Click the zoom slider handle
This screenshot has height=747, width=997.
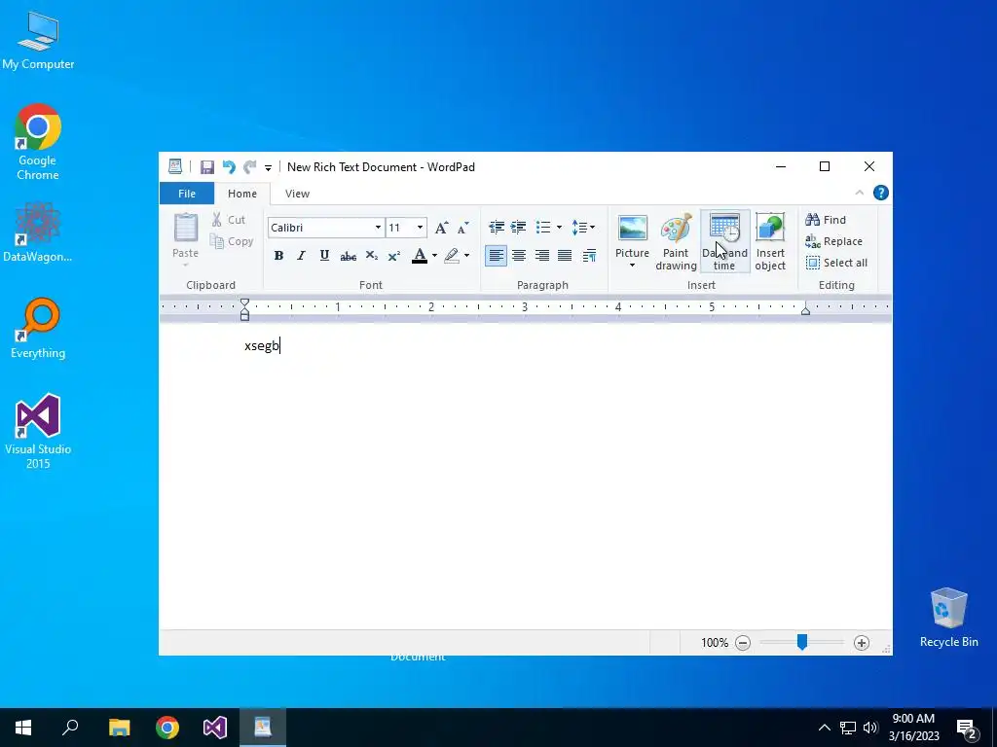(x=802, y=643)
